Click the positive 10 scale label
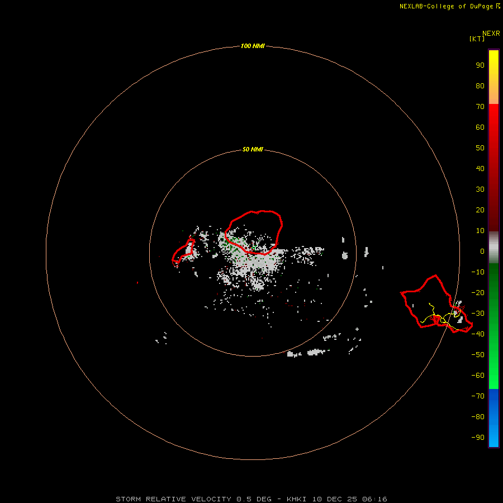This screenshot has width=503, height=503. (x=480, y=231)
